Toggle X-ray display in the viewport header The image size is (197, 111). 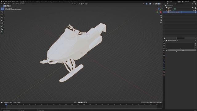point(154,4)
